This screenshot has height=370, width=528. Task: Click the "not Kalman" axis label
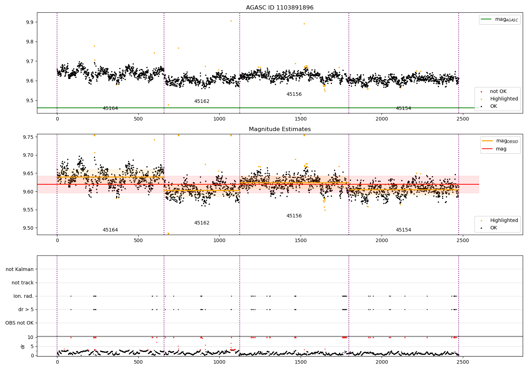tap(20, 269)
